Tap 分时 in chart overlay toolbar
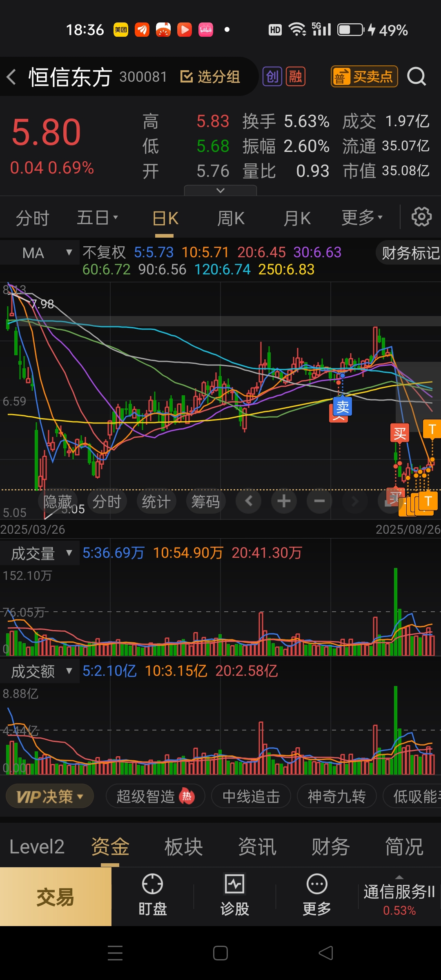 107,501
